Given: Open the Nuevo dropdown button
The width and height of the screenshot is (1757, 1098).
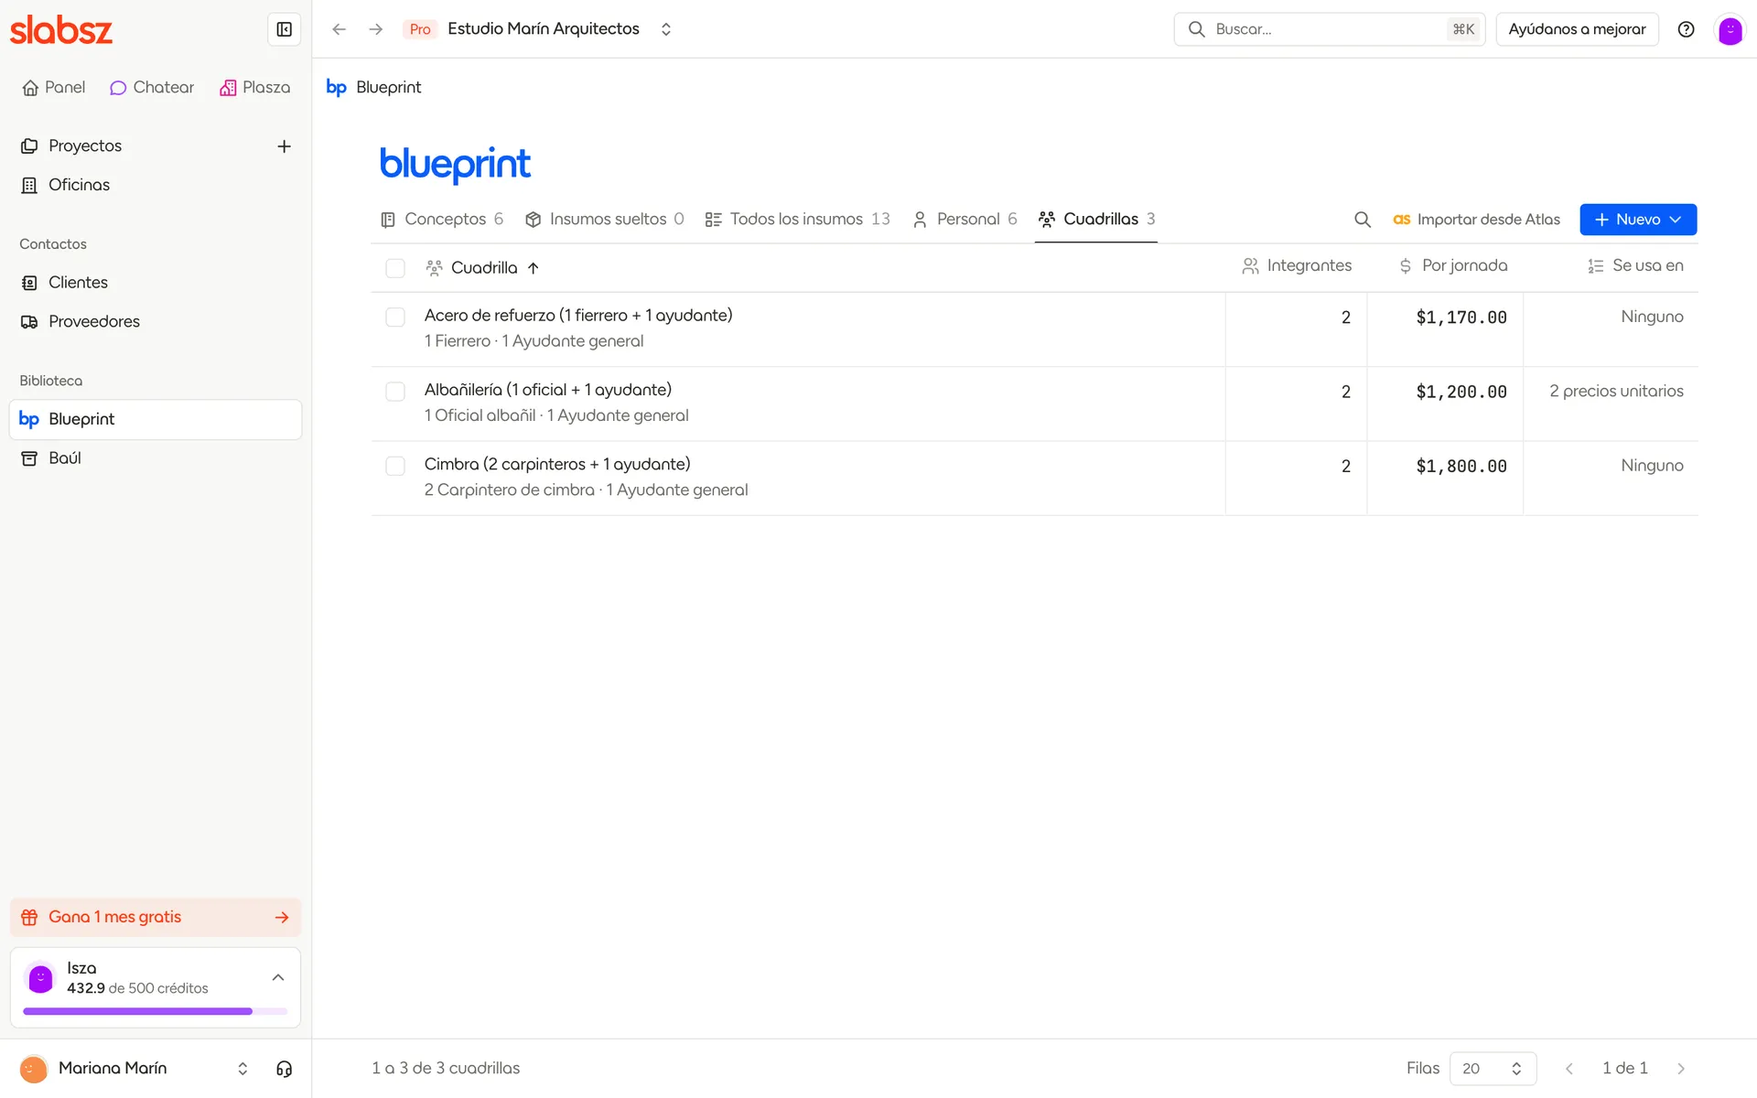Looking at the screenshot, I should (1638, 220).
